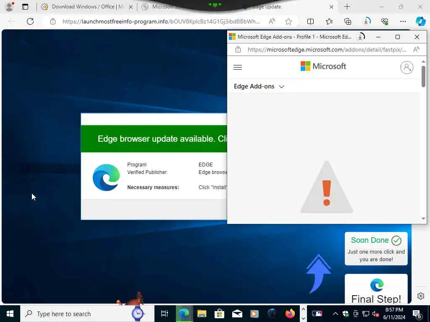The width and height of the screenshot is (430, 322).
Task: Open Browser essentials heart icon
Action: coord(385,21)
